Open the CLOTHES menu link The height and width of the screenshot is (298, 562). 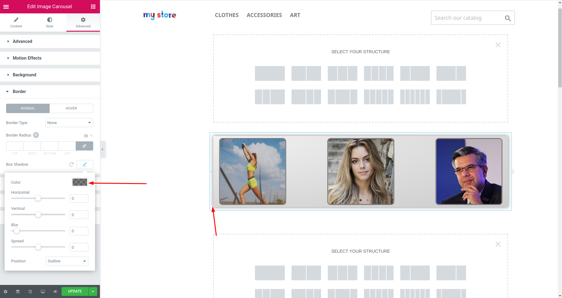click(227, 15)
